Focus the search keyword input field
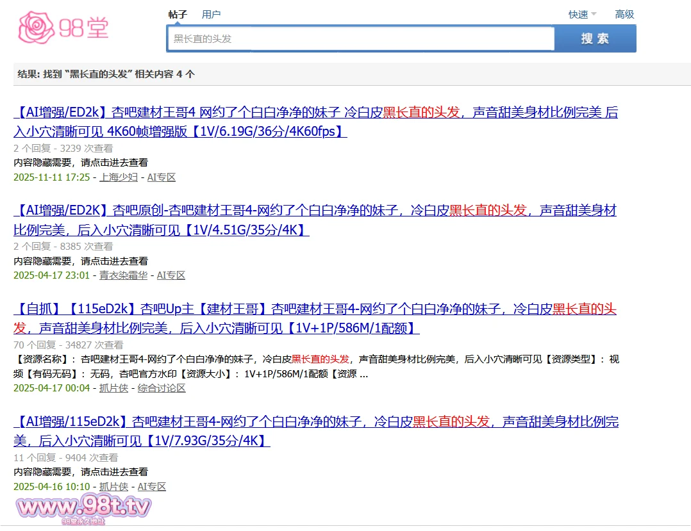The image size is (691, 531). click(x=360, y=38)
